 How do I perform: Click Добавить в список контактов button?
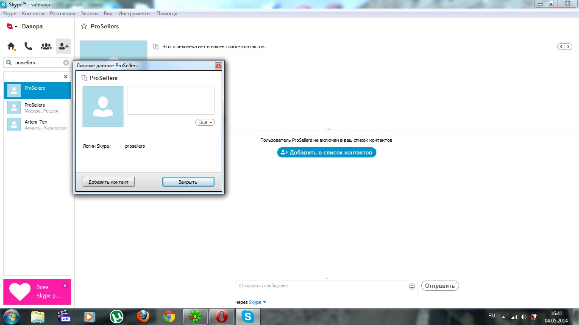[x=327, y=152]
